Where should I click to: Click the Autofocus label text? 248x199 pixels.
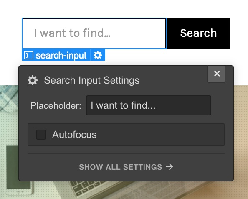[74, 135]
